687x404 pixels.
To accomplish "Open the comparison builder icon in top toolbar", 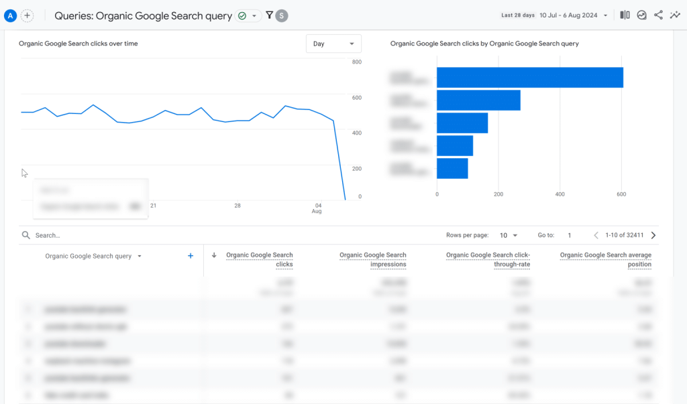I will coord(625,15).
